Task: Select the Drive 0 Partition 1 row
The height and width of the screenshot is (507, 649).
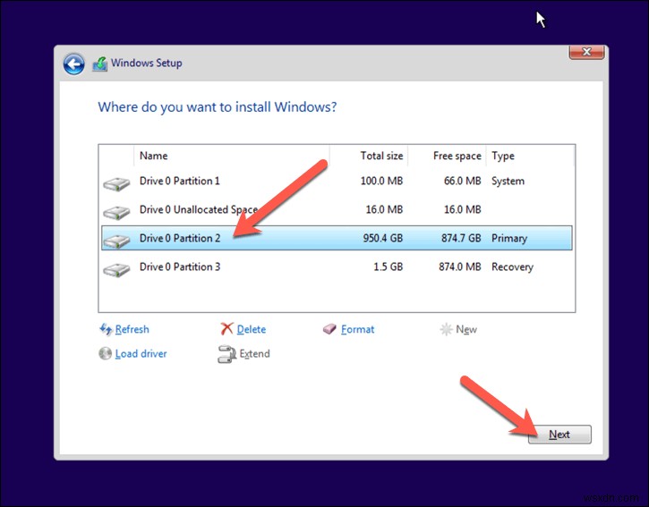Action: click(x=337, y=181)
